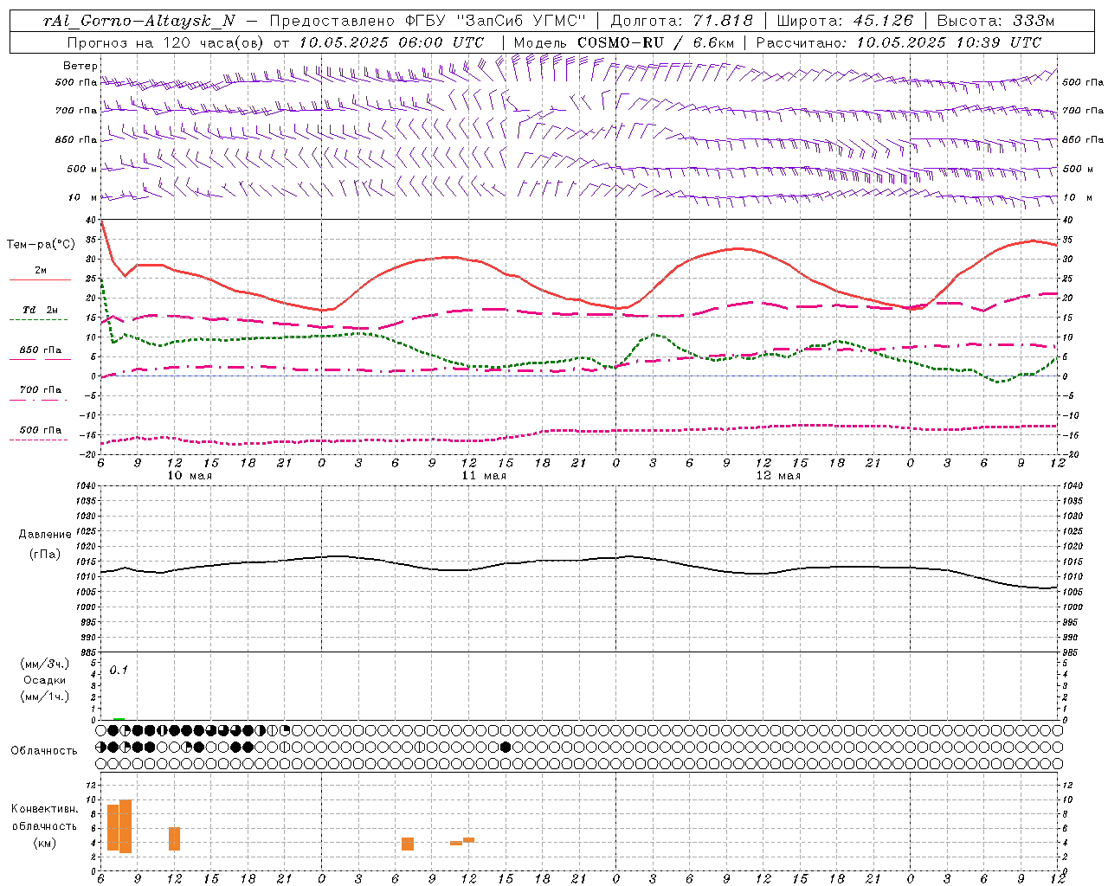
Task: Select the 2м temperature legend entry
Action: coord(40,274)
